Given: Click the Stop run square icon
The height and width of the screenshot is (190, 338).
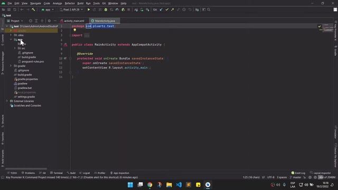Looking at the screenshot, I should (129, 9).
